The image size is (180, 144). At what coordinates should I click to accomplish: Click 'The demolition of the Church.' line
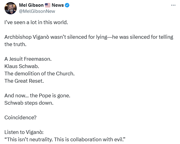click(39, 74)
